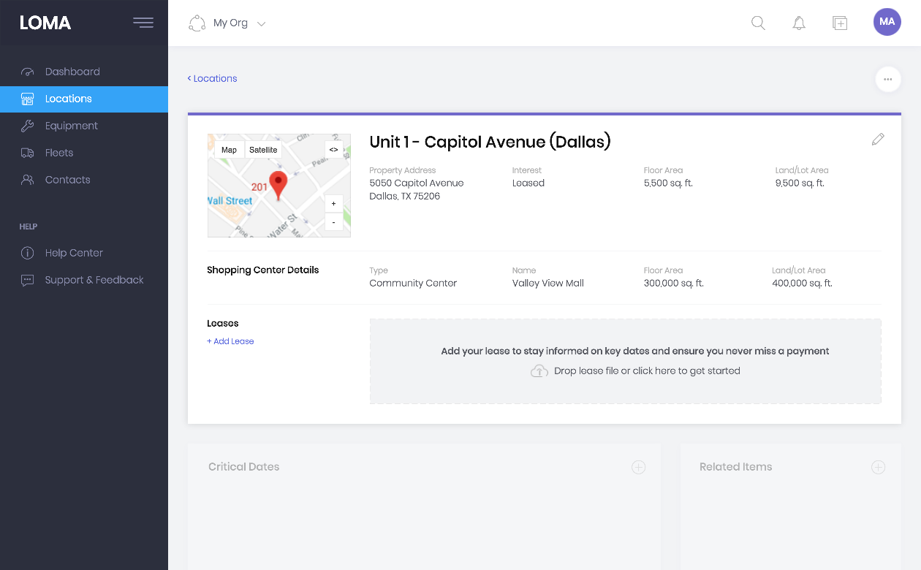Click the lease file drop zone
Viewport: 921px width, 570px height.
[x=625, y=361]
